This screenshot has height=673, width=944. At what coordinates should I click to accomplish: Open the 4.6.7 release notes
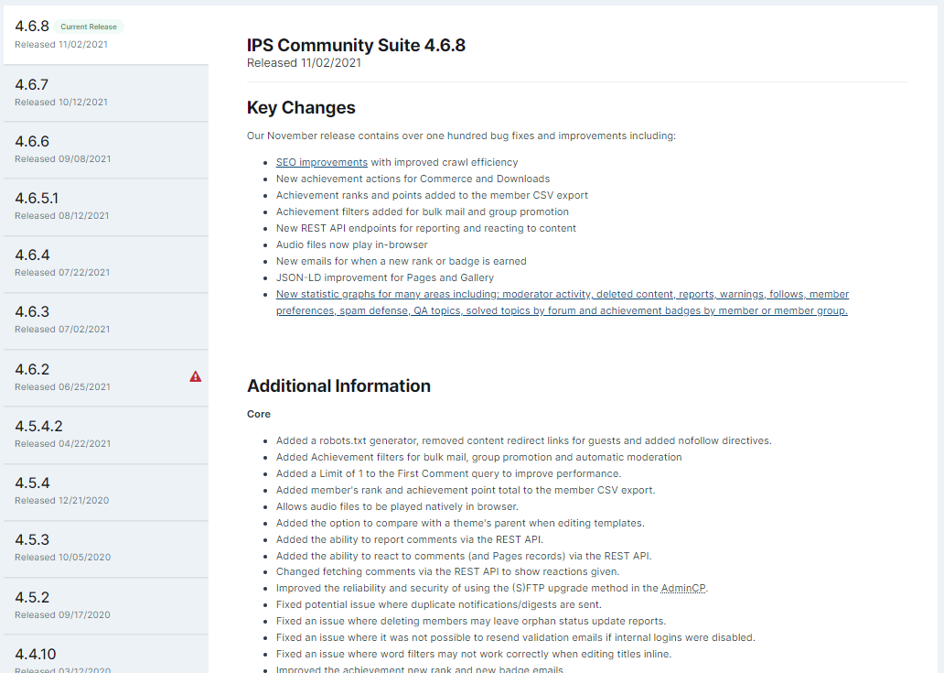point(106,92)
